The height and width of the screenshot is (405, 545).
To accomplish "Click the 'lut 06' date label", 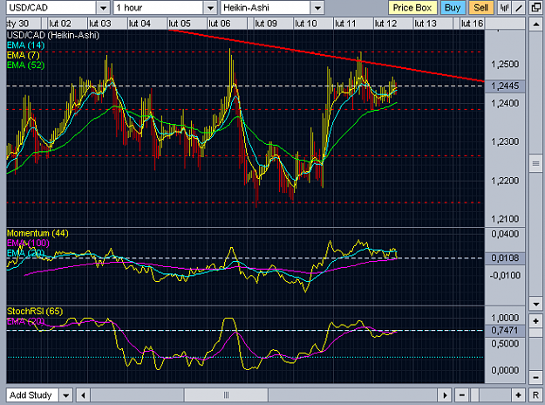I will 220,24.
